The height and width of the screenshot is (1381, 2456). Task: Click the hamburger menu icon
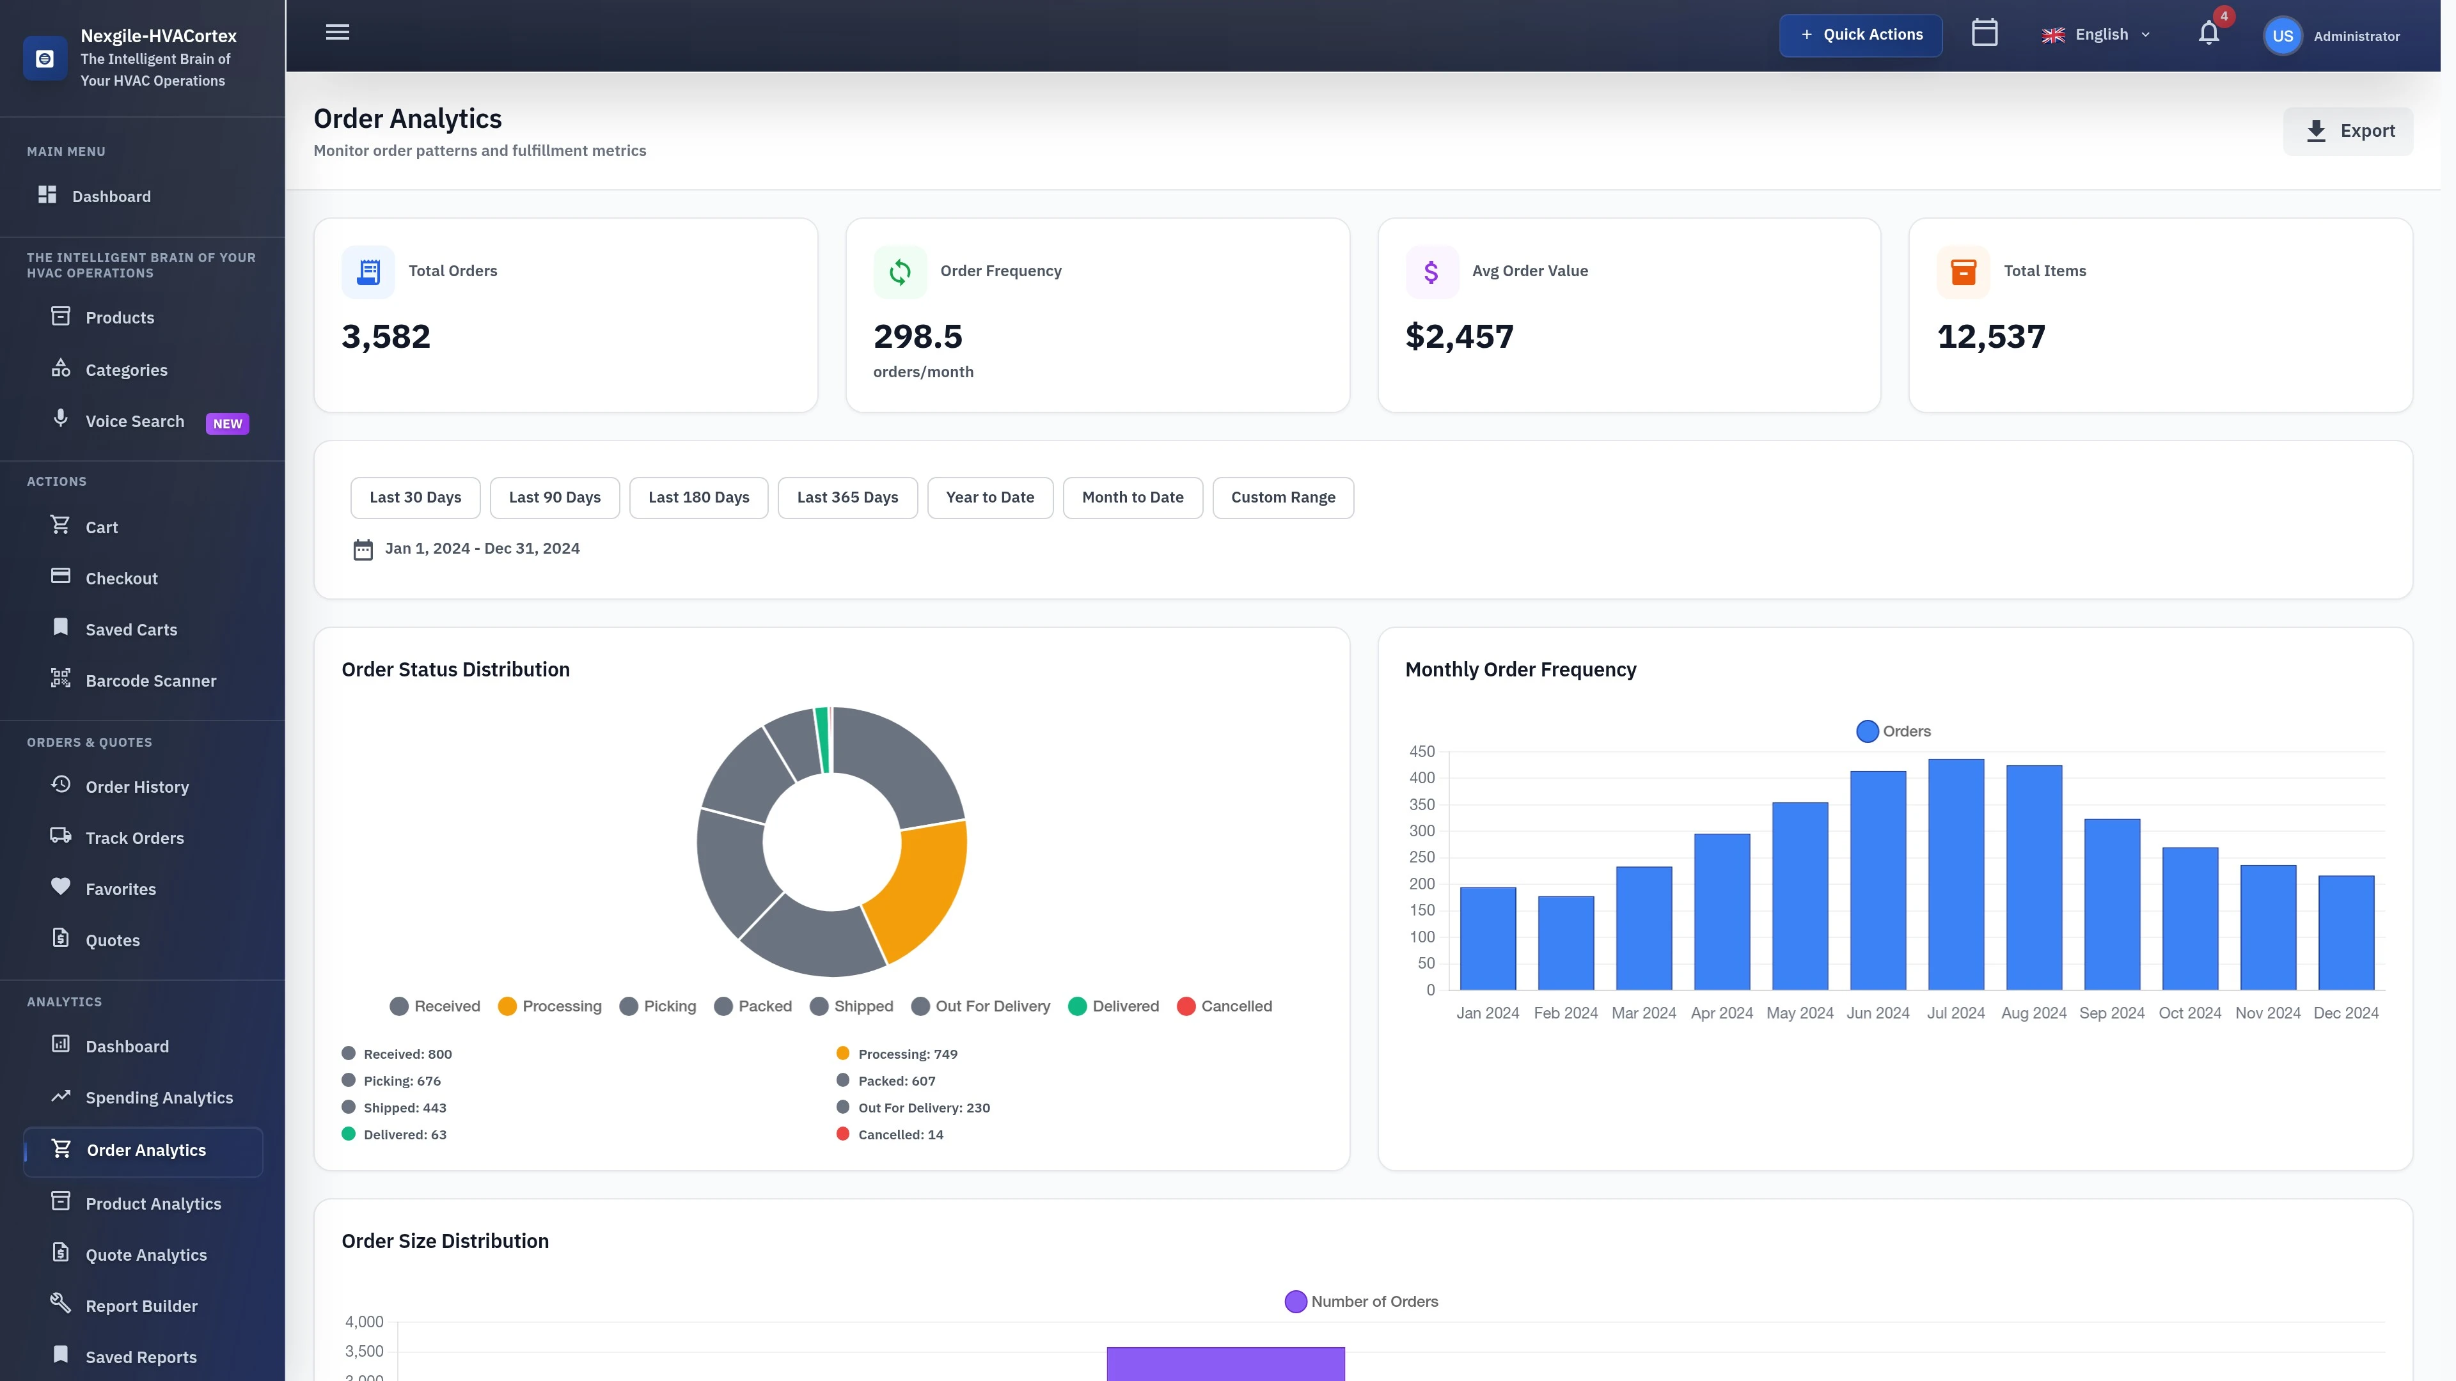pos(336,31)
